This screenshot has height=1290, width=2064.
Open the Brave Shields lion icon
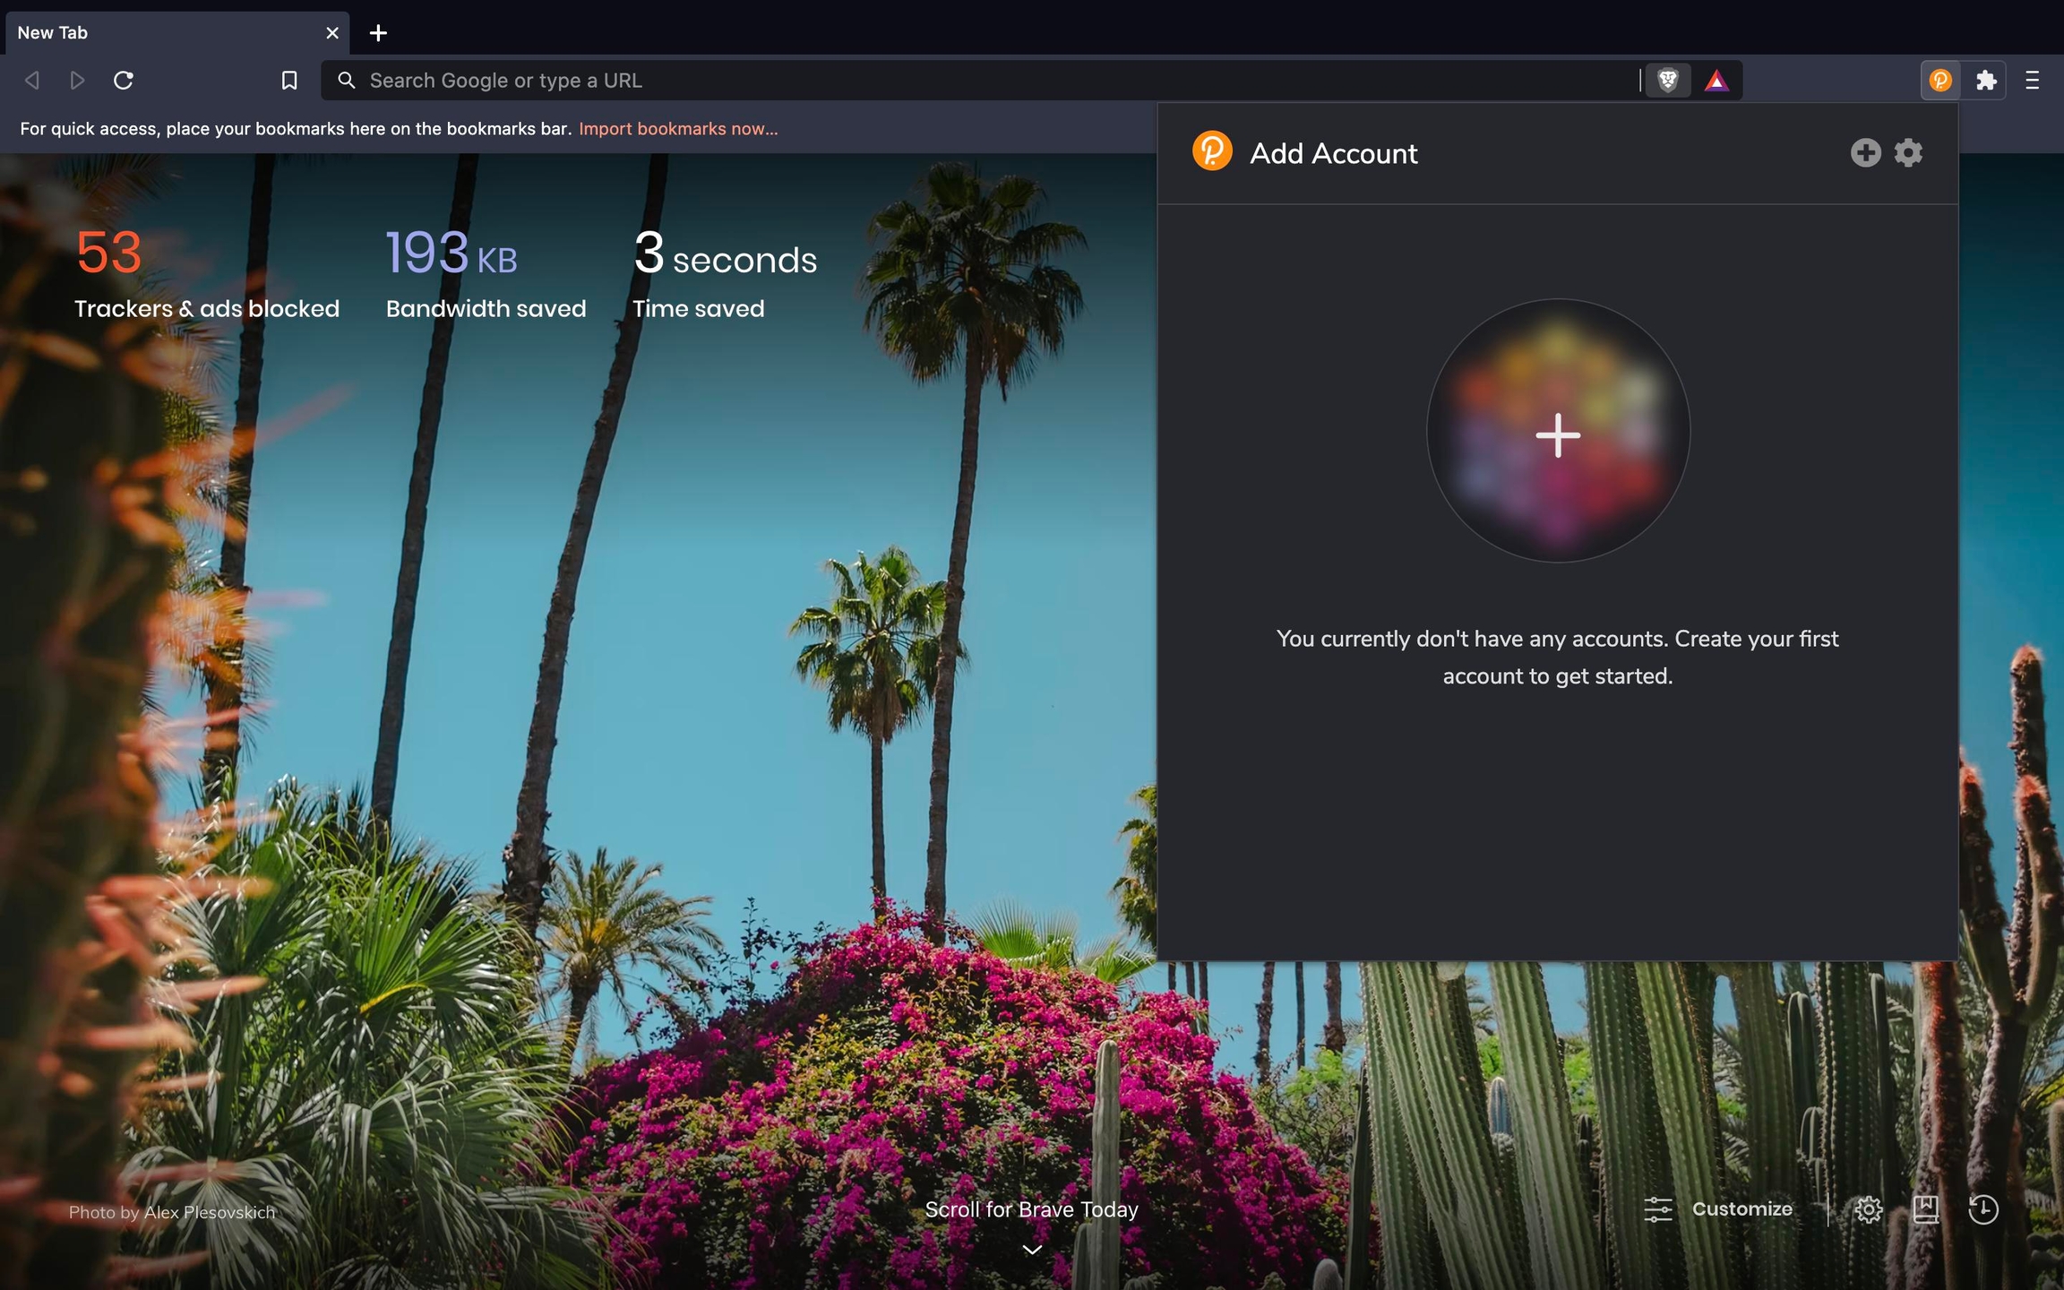pyautogui.click(x=1668, y=81)
